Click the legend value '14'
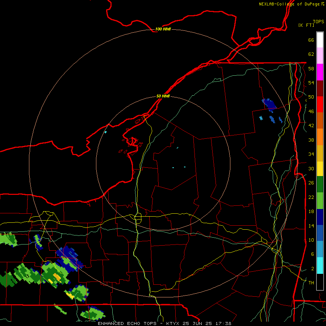Image resolution: width=326 pixels, height=326 pixels. [311, 226]
